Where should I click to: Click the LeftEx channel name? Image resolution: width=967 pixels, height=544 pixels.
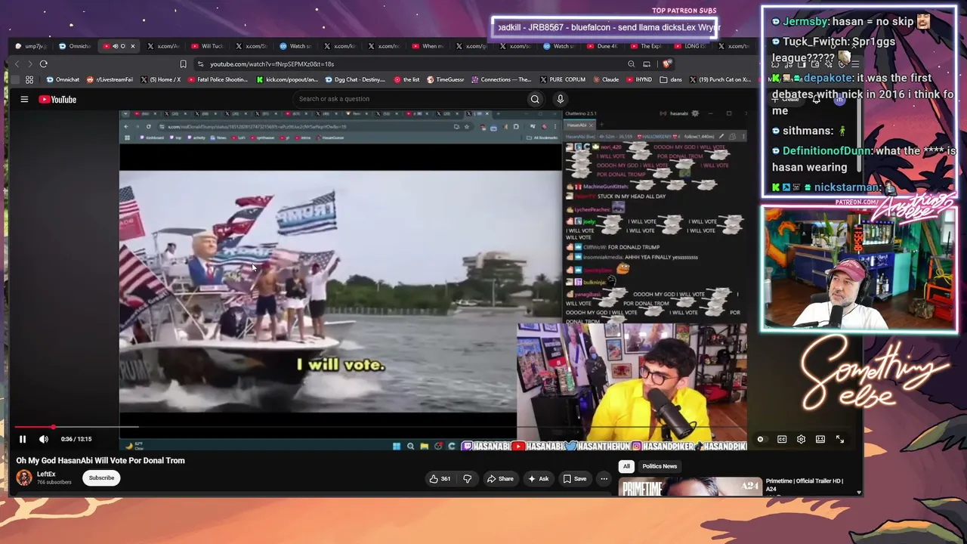(46, 474)
